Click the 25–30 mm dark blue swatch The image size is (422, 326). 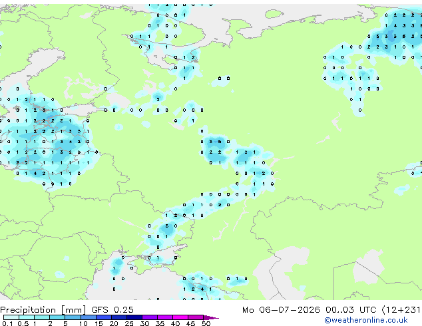point(134,317)
